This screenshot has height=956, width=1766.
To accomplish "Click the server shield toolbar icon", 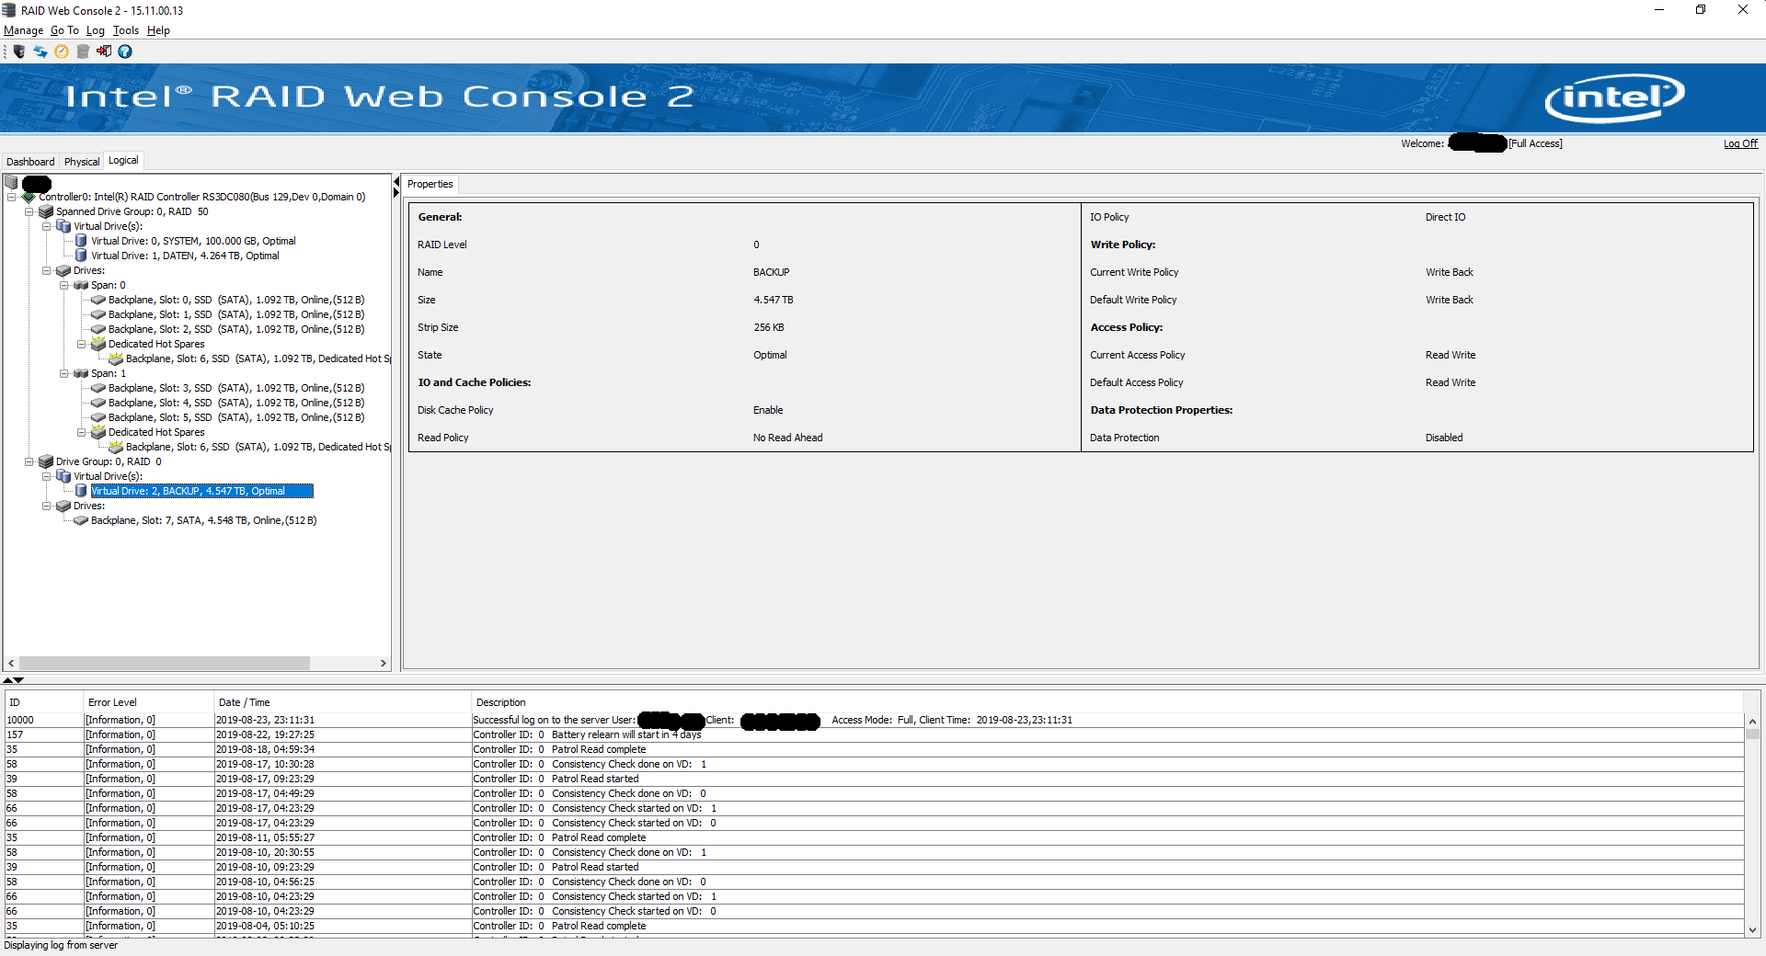I will coord(19,51).
